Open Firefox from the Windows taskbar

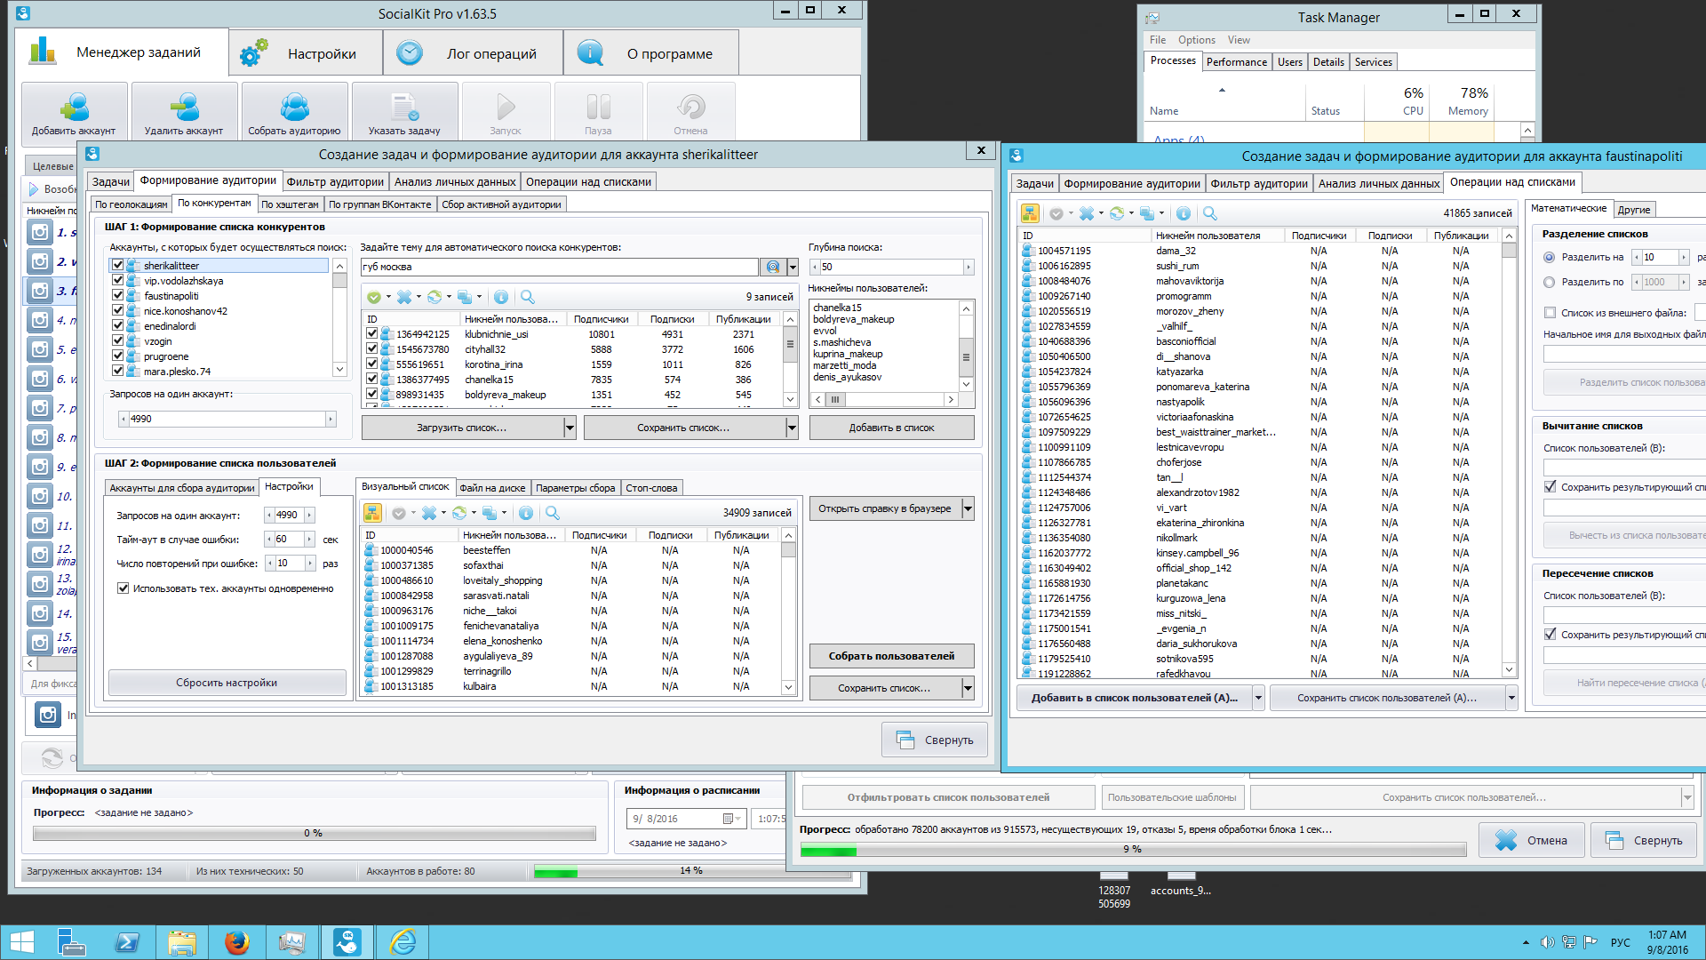pyautogui.click(x=237, y=942)
